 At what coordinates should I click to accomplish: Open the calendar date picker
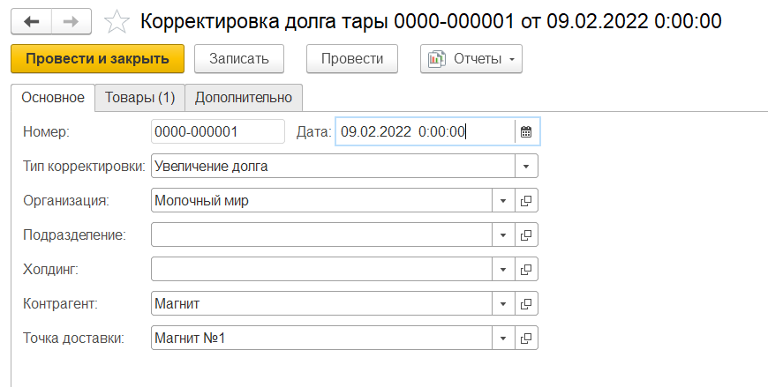point(526,132)
